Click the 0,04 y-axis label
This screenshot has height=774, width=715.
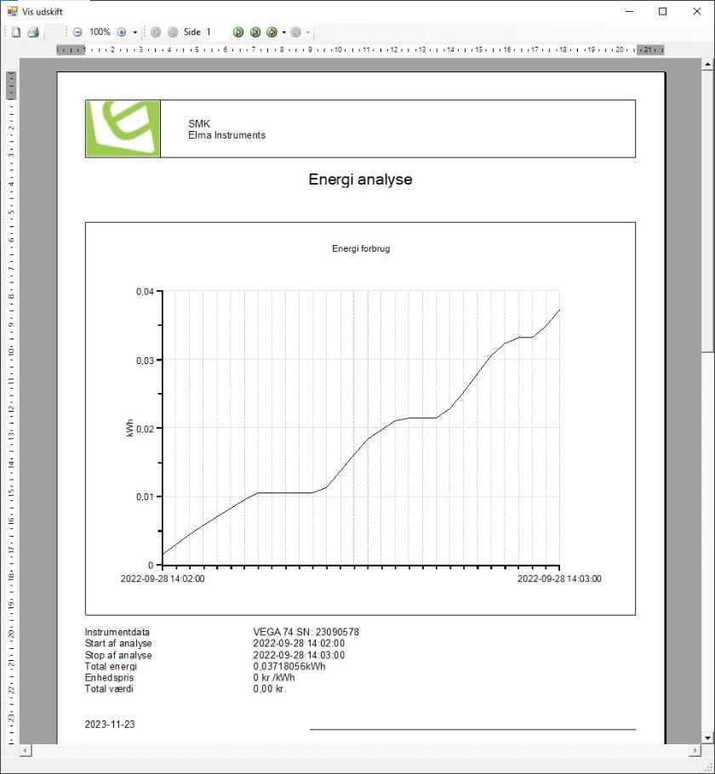click(x=145, y=292)
